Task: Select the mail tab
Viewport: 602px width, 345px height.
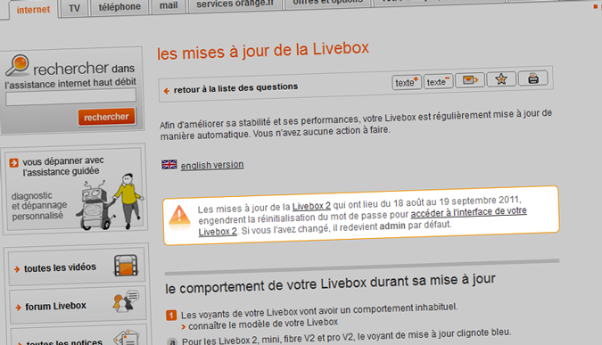Action: tap(169, 5)
